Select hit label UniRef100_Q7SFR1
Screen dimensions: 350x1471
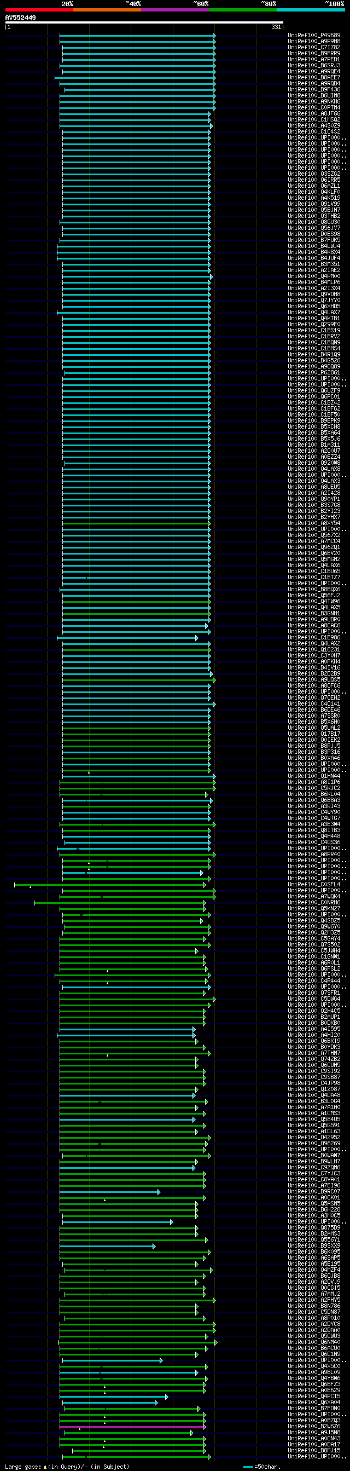(x=314, y=993)
